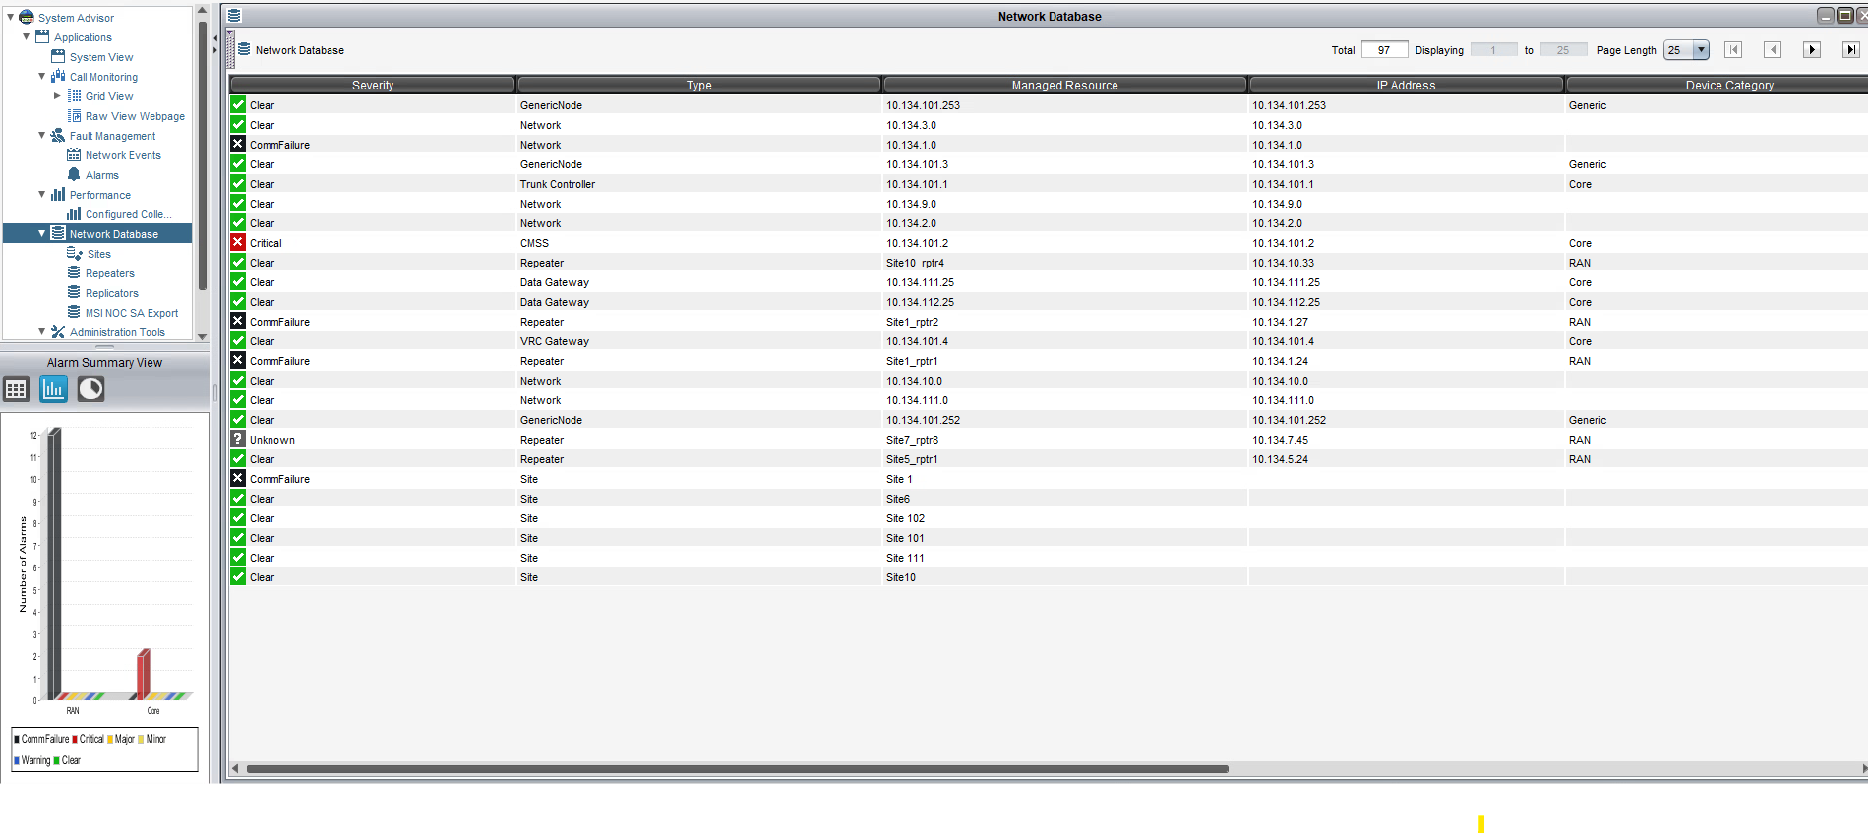Go to first page of results
The height and width of the screenshot is (834, 1868).
coord(1733,50)
